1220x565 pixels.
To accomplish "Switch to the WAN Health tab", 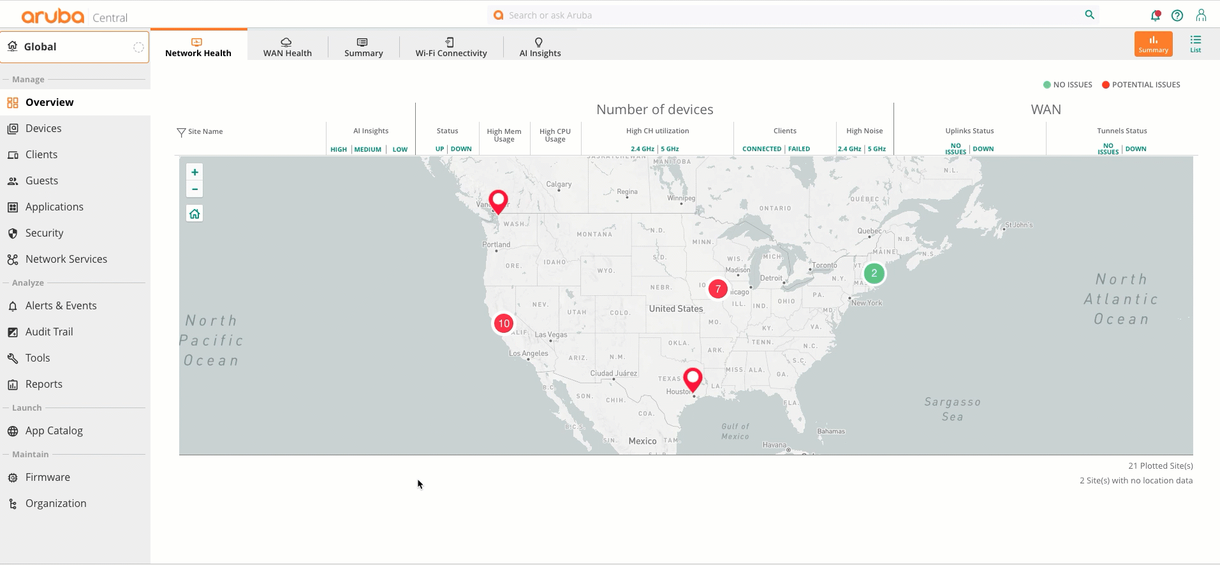I will [287, 47].
